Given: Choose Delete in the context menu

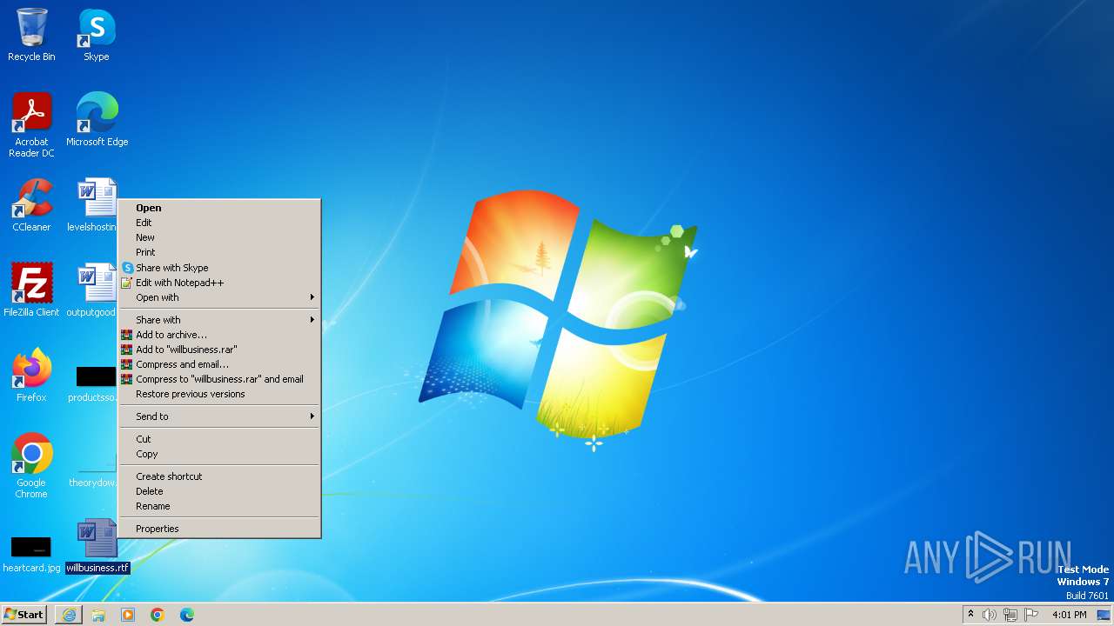Looking at the screenshot, I should coord(219,491).
